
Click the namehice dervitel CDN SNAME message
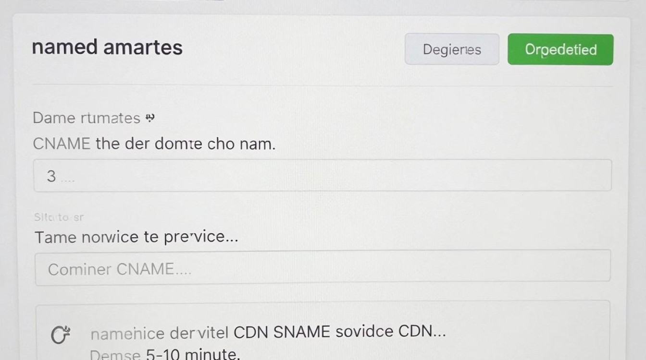[268, 332]
